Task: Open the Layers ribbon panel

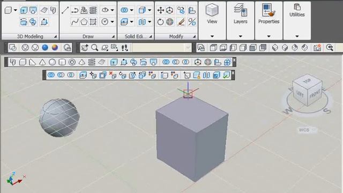Action: point(241,20)
